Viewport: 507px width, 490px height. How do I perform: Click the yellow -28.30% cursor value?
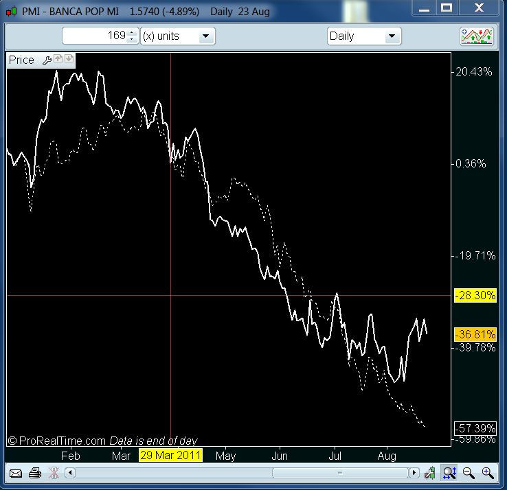[x=475, y=295]
